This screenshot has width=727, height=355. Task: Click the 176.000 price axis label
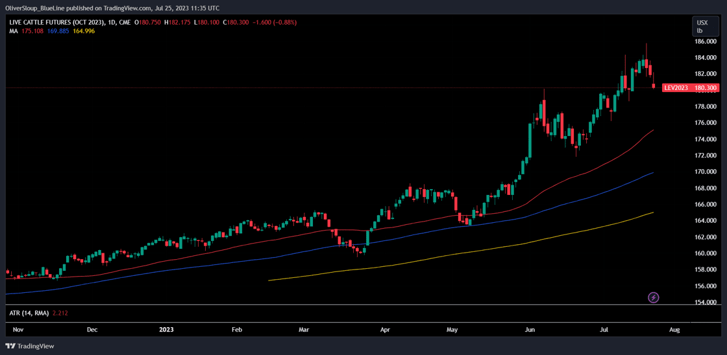705,122
